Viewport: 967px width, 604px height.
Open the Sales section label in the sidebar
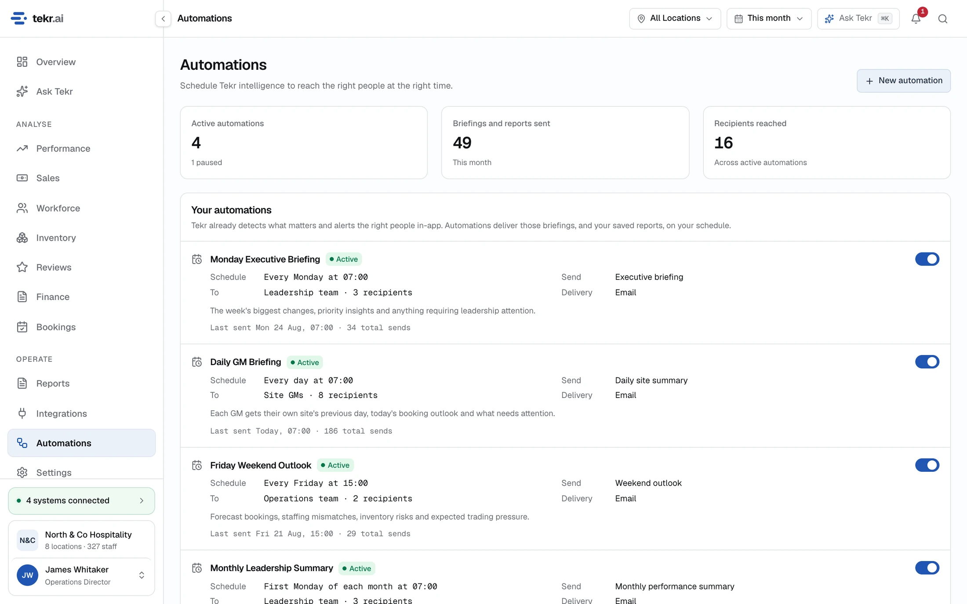pyautogui.click(x=48, y=178)
